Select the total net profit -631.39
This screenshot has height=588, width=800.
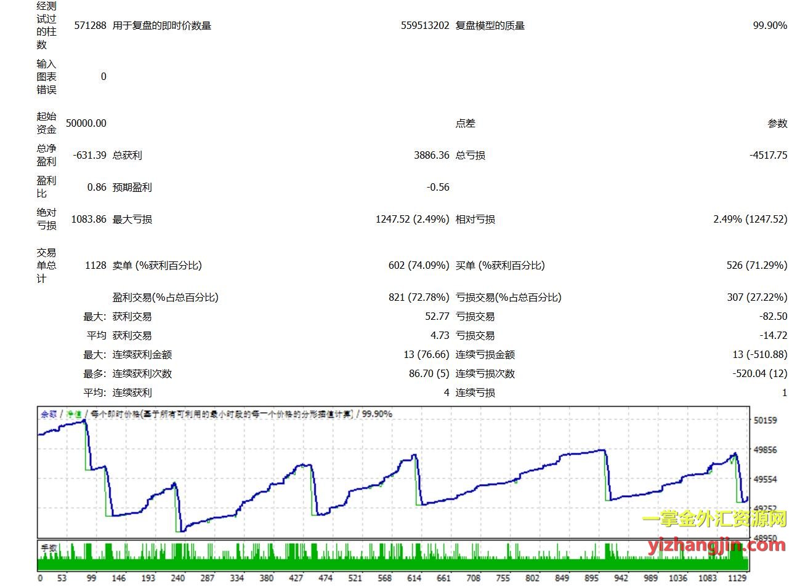click(89, 155)
